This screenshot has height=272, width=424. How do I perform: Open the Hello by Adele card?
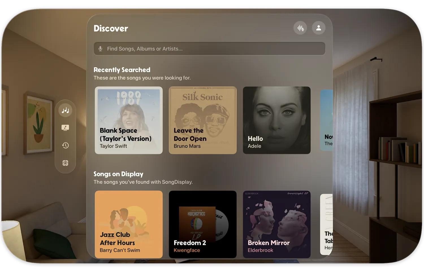[277, 120]
